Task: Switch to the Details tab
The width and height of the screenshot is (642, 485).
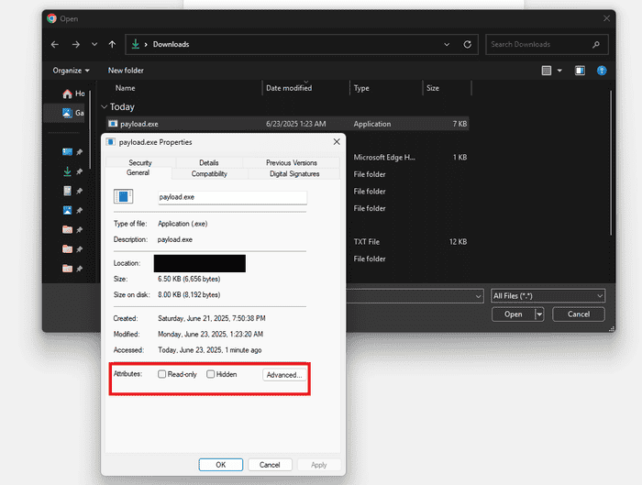Action: point(209,162)
